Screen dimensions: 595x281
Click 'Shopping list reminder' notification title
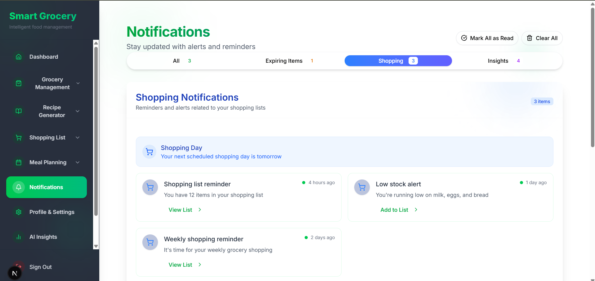tap(197, 184)
